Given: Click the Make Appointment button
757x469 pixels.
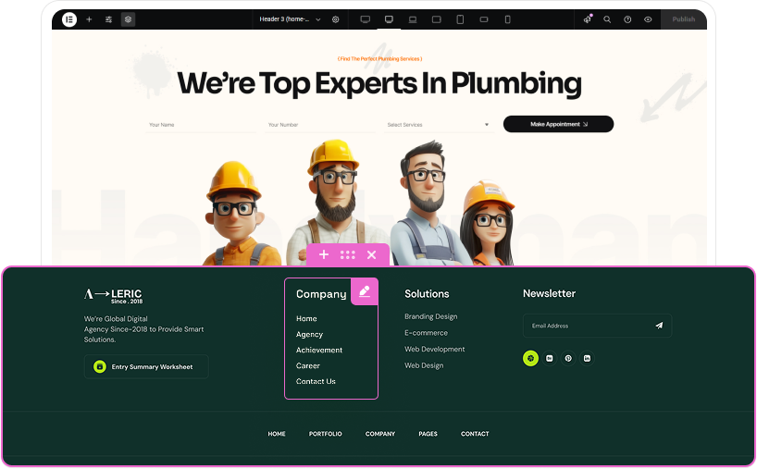Looking at the screenshot, I should coord(558,124).
